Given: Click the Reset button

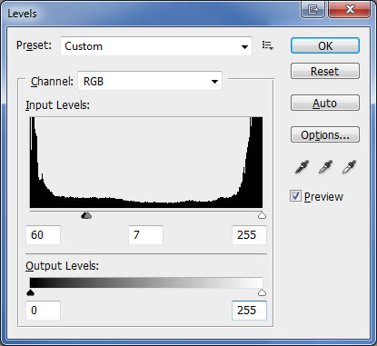Looking at the screenshot, I should [x=325, y=71].
